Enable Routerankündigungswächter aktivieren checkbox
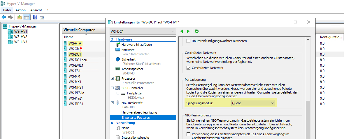 tap(188, 41)
